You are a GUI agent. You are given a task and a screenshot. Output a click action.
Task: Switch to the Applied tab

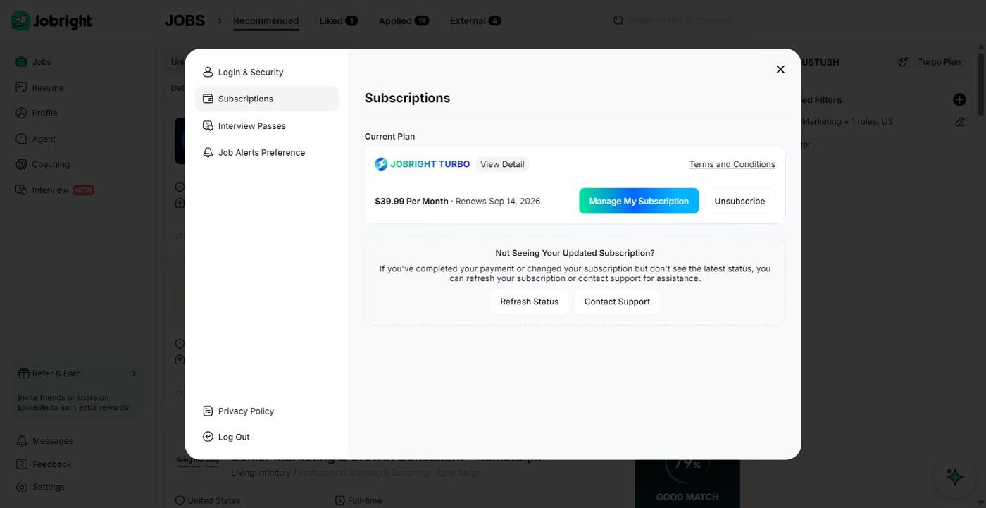pos(404,21)
